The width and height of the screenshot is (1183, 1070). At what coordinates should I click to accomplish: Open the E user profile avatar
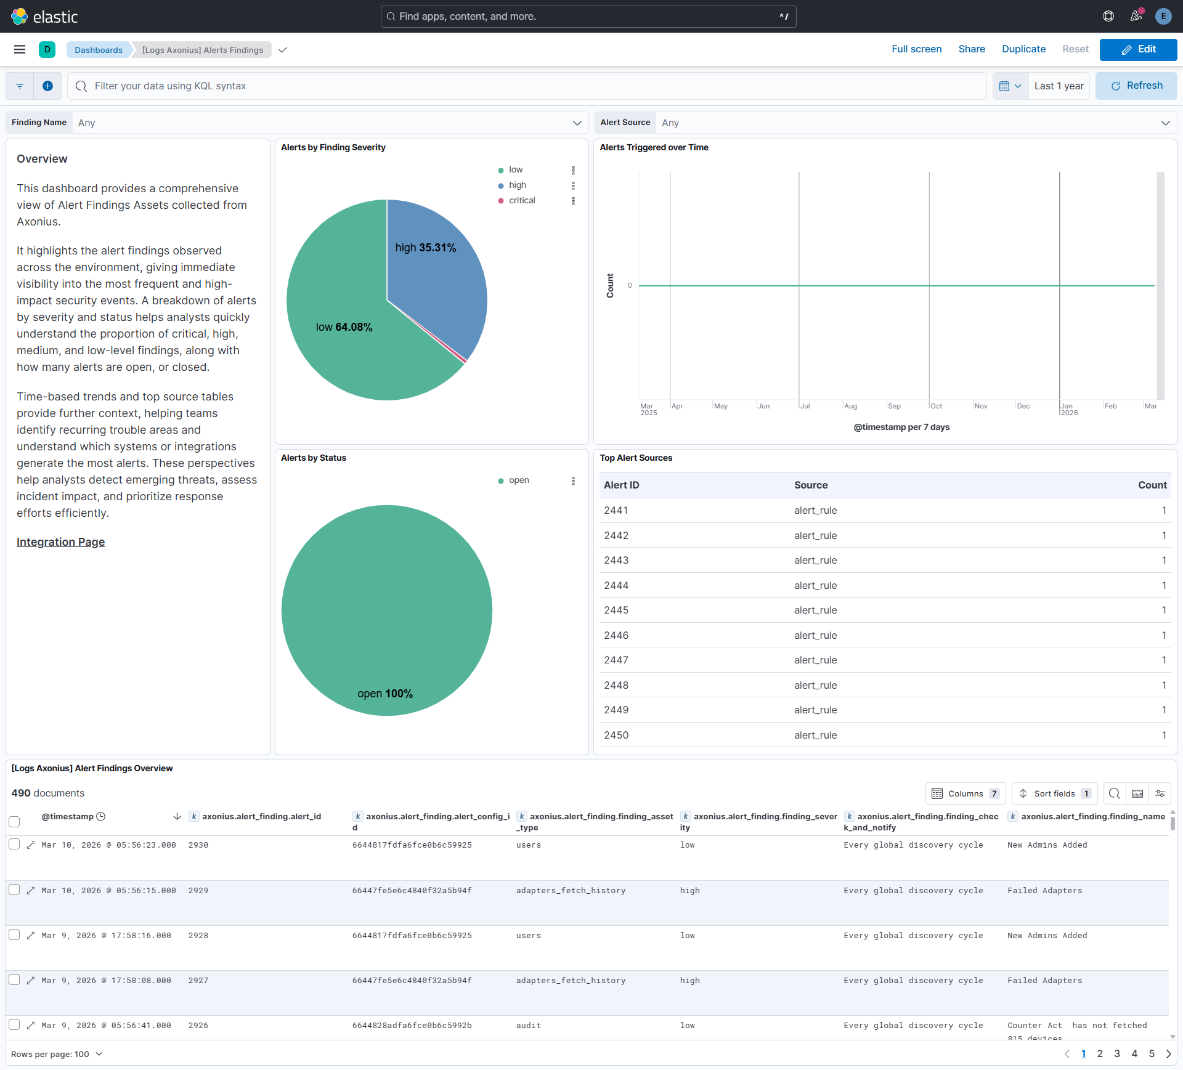tap(1163, 17)
